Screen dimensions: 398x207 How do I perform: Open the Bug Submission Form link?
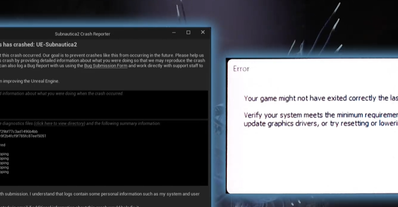point(106,66)
